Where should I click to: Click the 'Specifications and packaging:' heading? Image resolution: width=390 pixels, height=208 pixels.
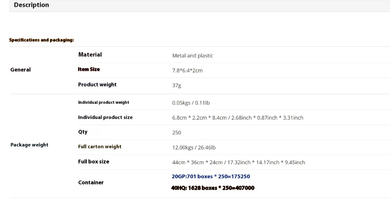click(x=42, y=40)
